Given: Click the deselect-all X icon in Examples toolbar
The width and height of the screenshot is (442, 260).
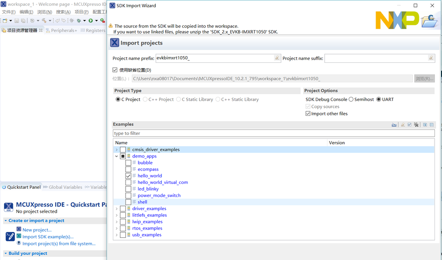Looking at the screenshot, I should coord(416,125).
